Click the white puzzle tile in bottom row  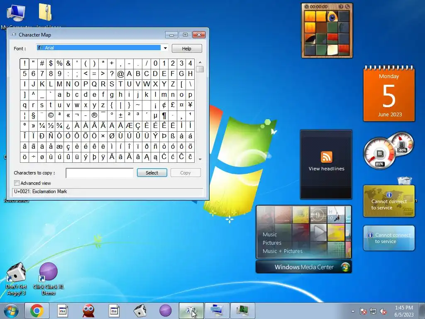(332, 50)
